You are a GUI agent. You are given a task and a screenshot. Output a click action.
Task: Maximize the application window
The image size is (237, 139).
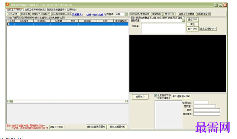[221, 5]
